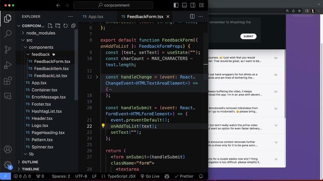The height and width of the screenshot is (181, 323).
Task: Open the Search view in activity bar
Action: [x=8, y=34]
